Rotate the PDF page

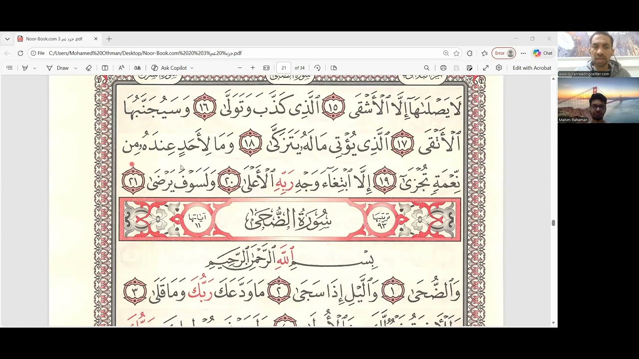click(318, 68)
